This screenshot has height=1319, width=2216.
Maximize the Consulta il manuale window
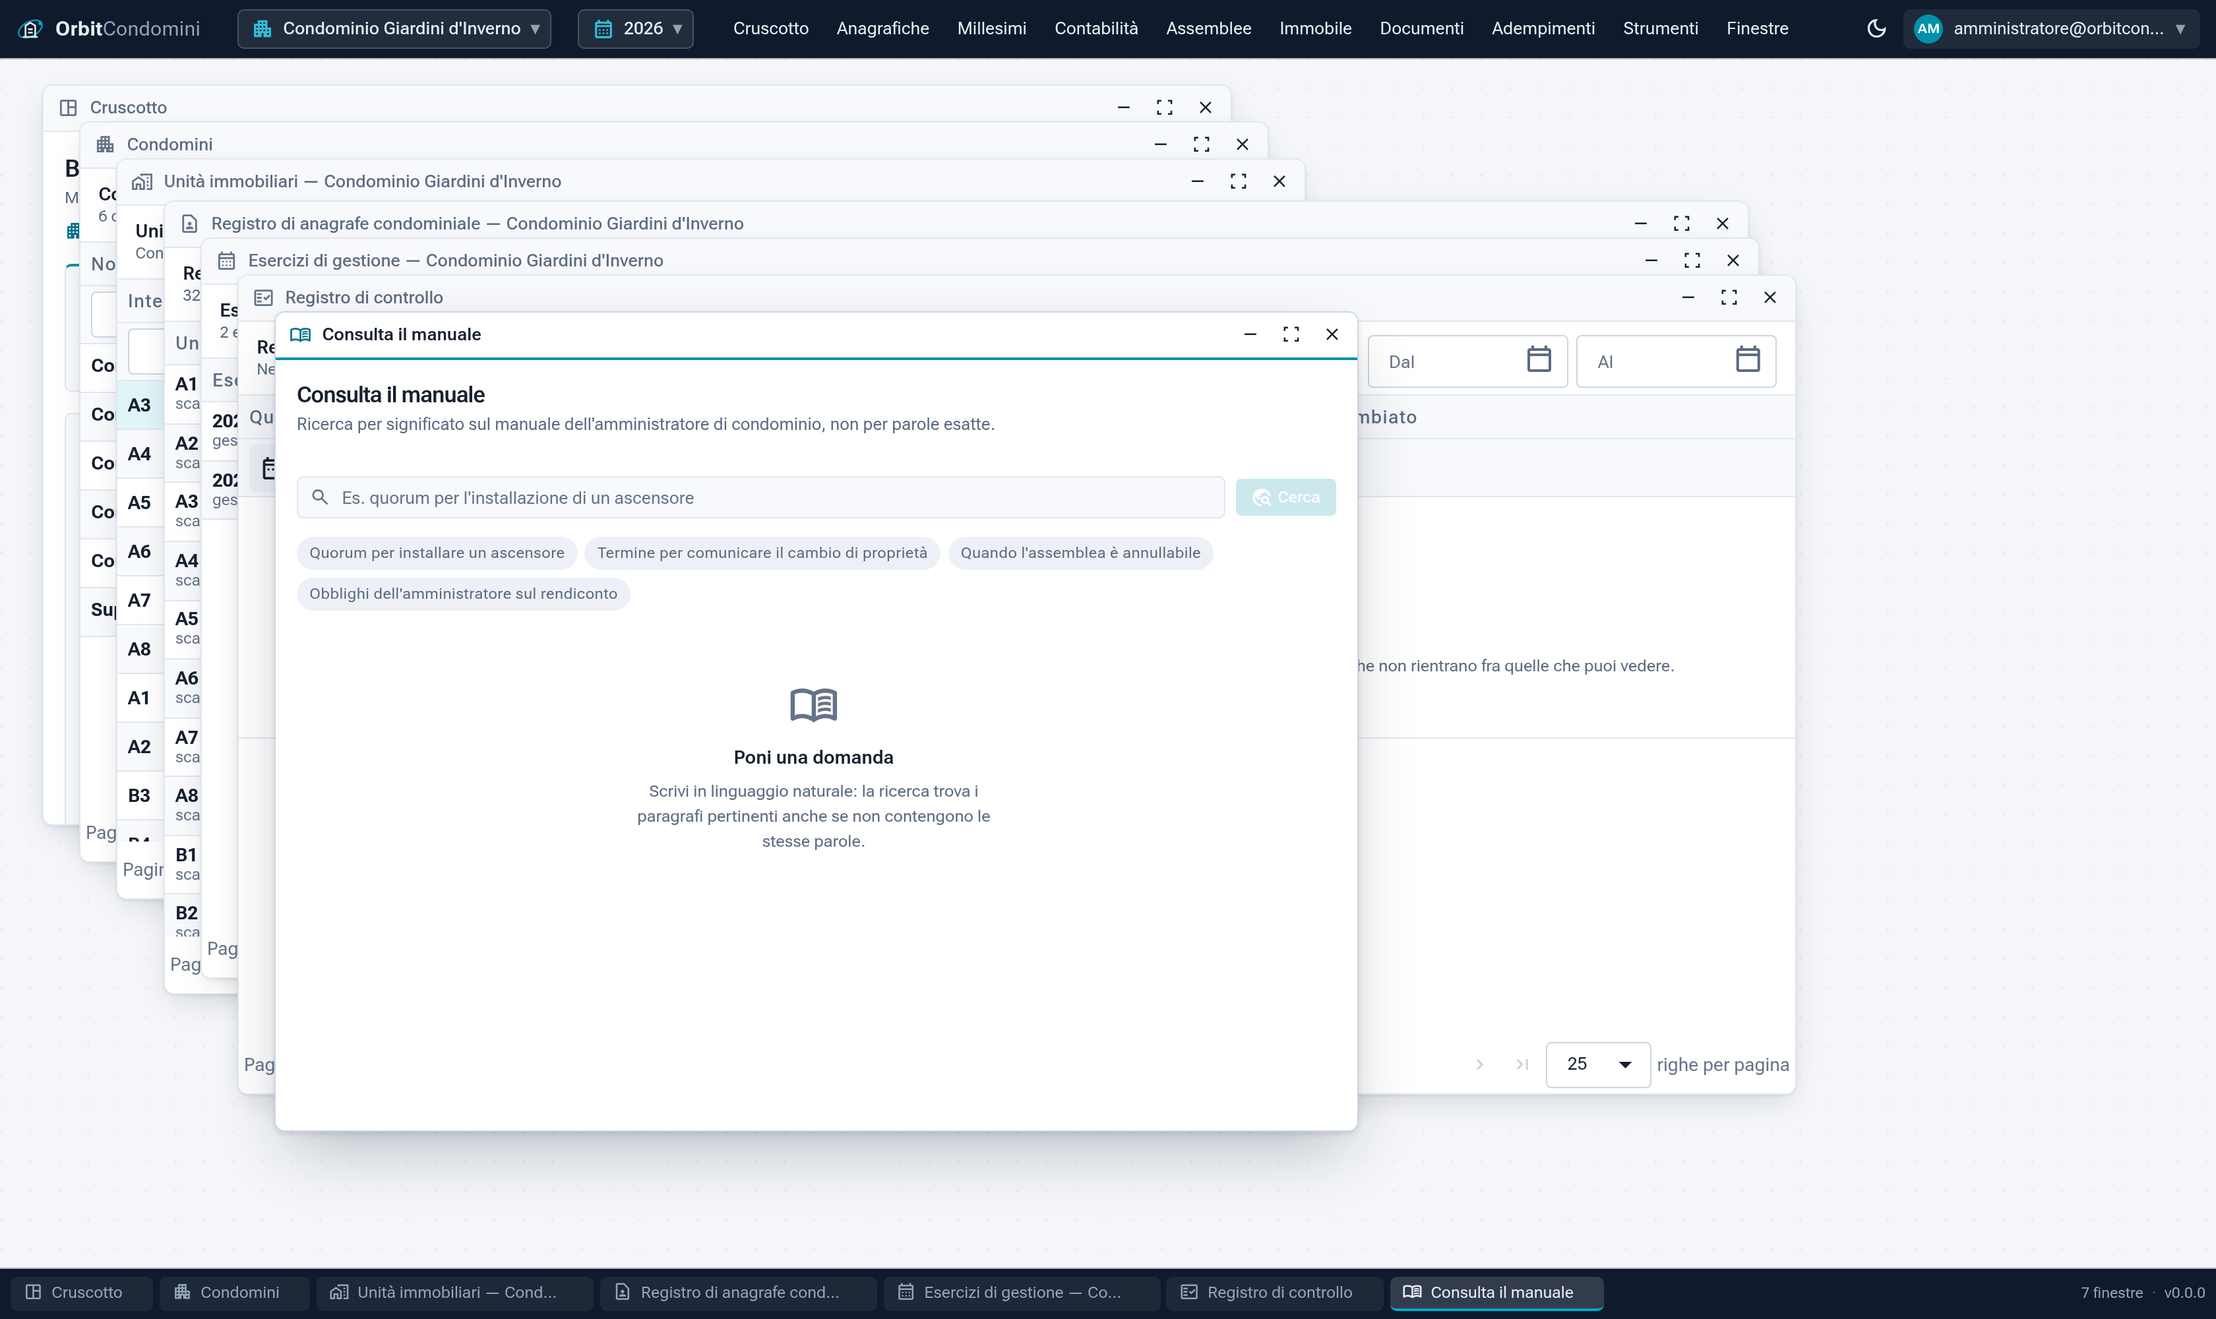(x=1291, y=334)
